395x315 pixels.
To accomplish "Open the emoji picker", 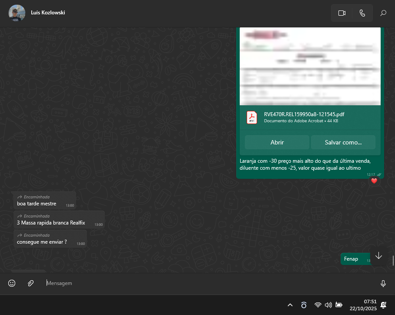I will coord(12,283).
